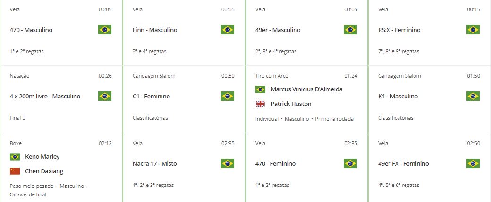Click Brazil flag next to RS:X - Feminino
This screenshot has width=491, height=202.
(473, 30)
